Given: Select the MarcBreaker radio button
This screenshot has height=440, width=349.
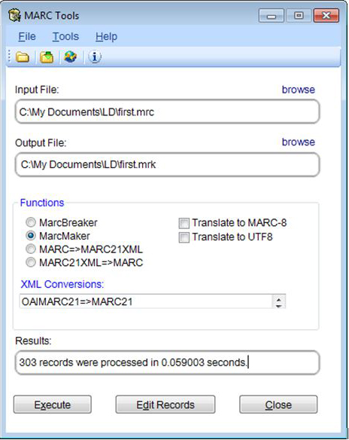Looking at the screenshot, I should tap(31, 222).
